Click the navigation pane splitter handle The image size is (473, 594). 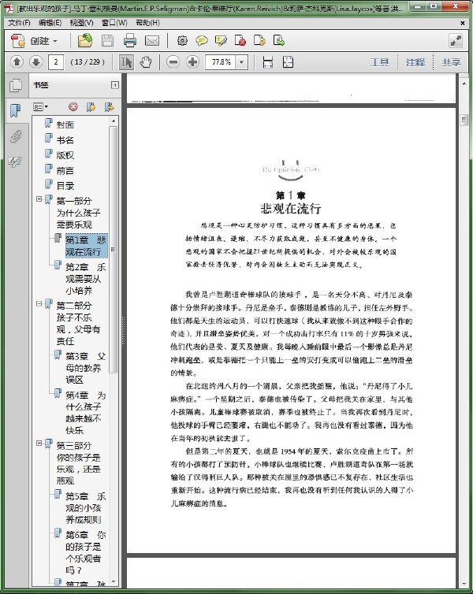[x=123, y=330]
